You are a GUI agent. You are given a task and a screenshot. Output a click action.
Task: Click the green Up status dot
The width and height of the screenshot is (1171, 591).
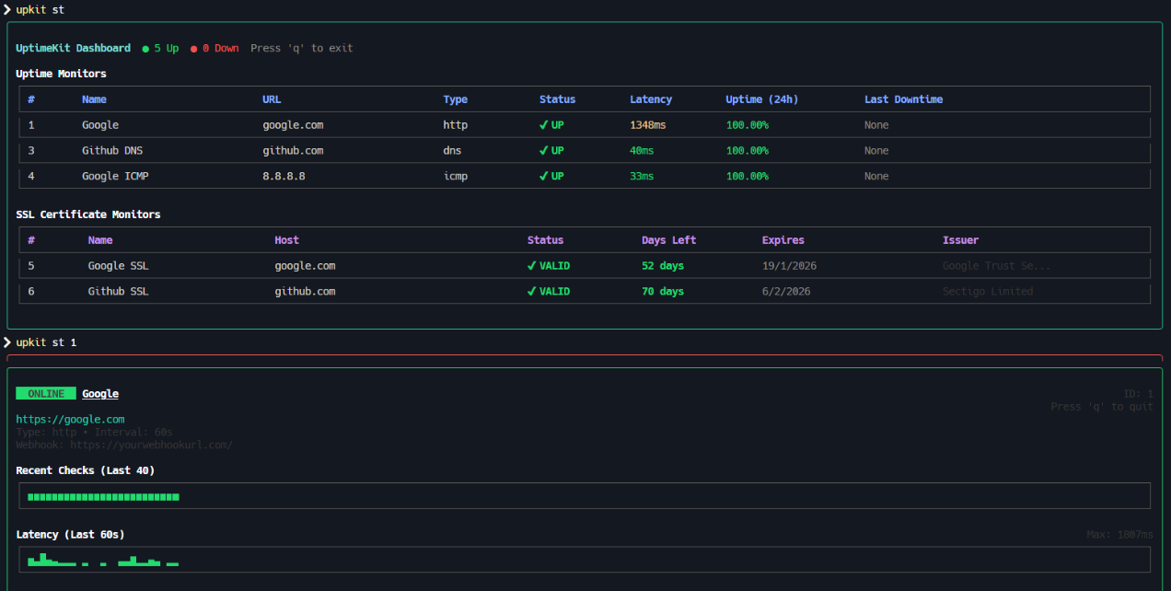coord(145,48)
